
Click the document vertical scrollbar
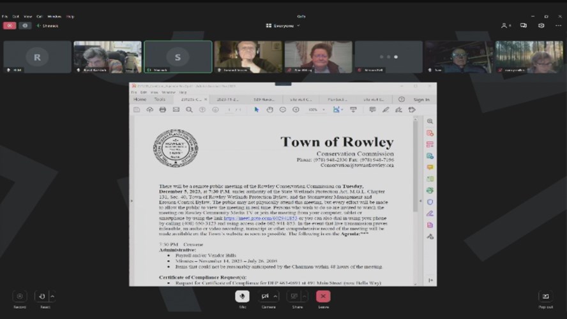(x=415, y=166)
